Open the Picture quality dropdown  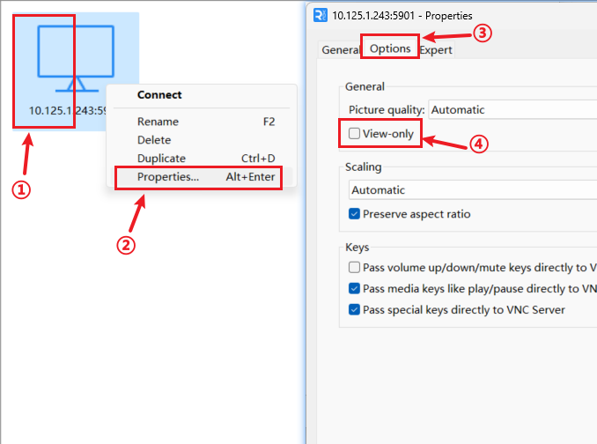point(512,109)
